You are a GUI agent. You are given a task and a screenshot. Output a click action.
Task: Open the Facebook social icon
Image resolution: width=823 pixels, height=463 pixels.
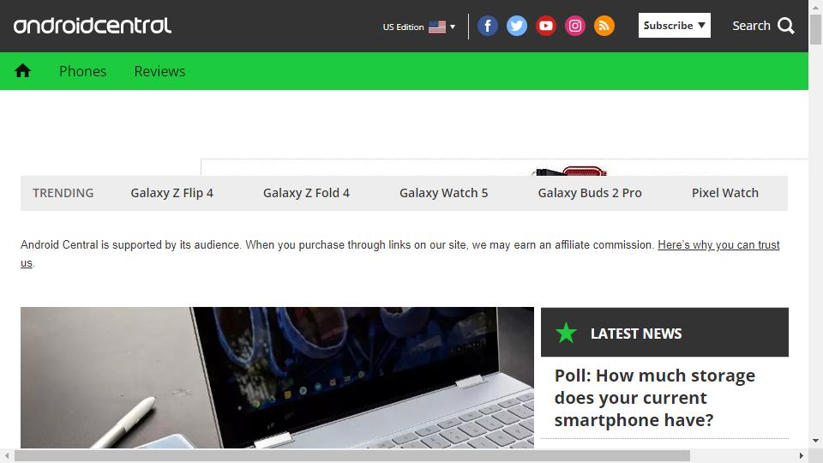click(488, 26)
